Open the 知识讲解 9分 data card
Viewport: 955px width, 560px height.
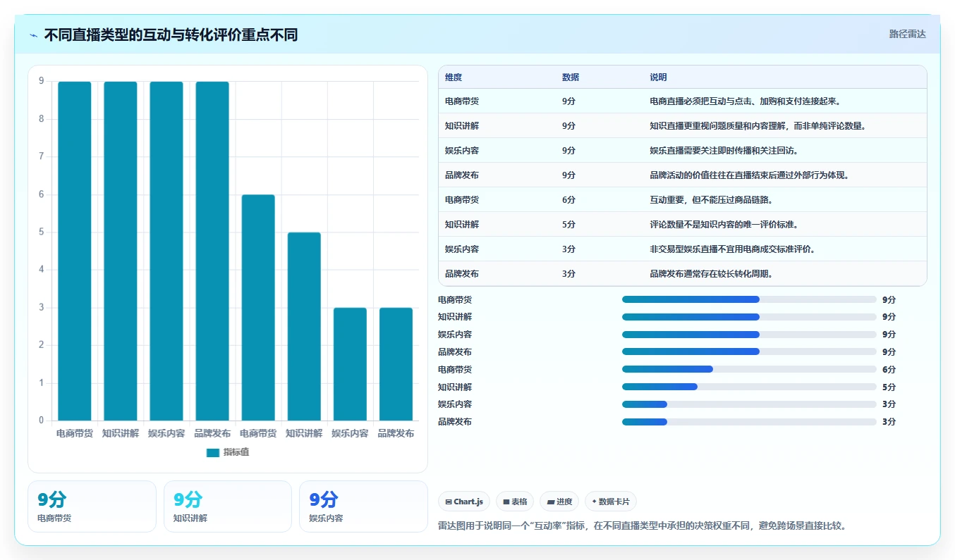click(228, 506)
